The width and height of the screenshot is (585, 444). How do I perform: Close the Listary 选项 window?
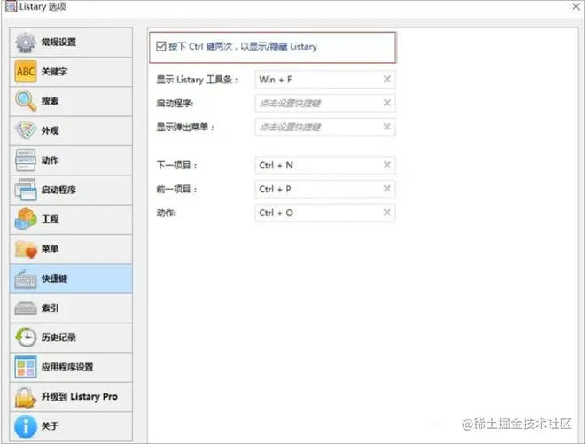tap(576, 6)
